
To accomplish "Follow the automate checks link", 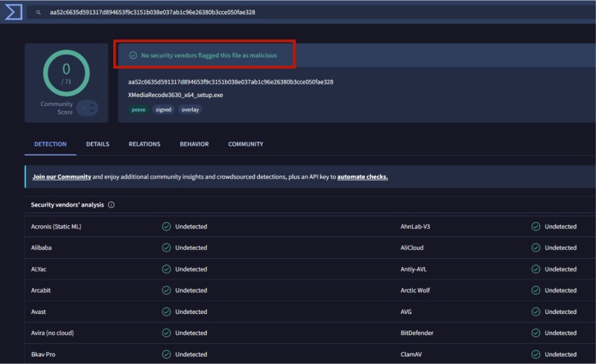I will (x=363, y=177).
